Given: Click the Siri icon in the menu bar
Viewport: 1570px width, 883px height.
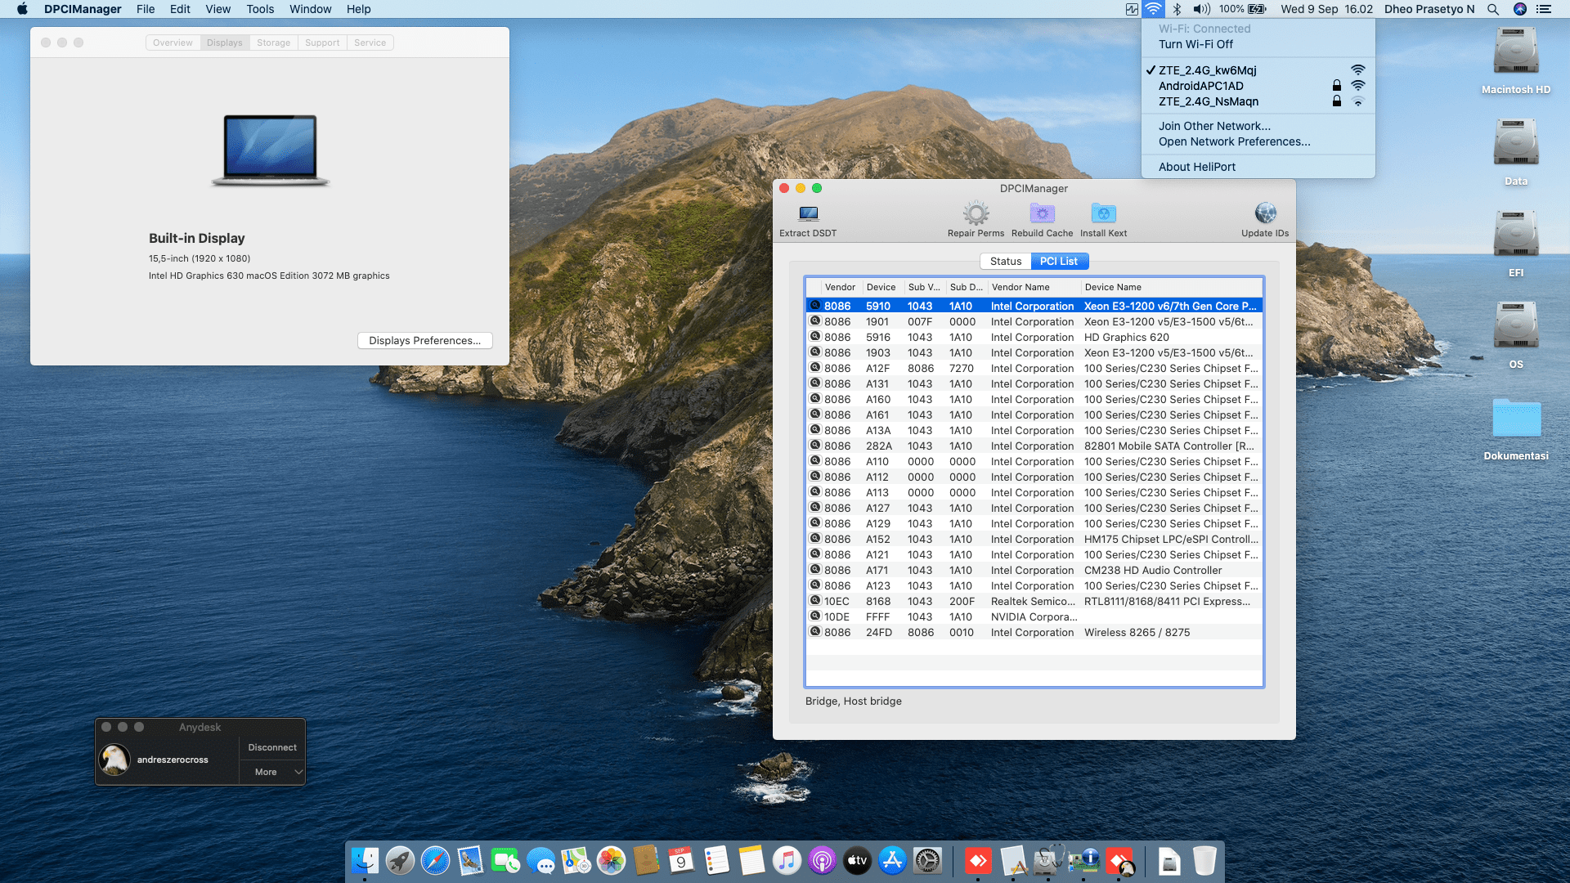Looking at the screenshot, I should (x=1520, y=9).
